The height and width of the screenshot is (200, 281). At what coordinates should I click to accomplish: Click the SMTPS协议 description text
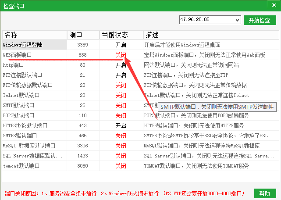pos(209,136)
